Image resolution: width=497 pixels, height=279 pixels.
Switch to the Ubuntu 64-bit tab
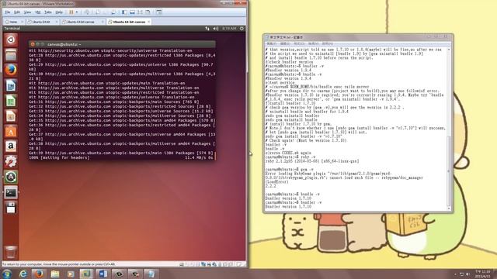[42, 22]
